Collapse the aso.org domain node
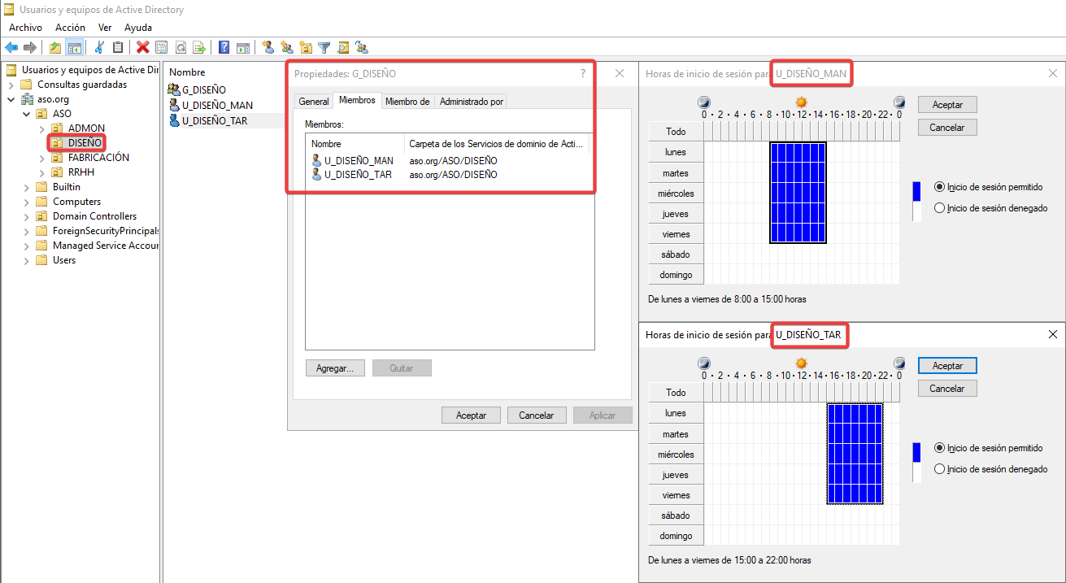Image resolution: width=1066 pixels, height=583 pixels. click(11, 99)
